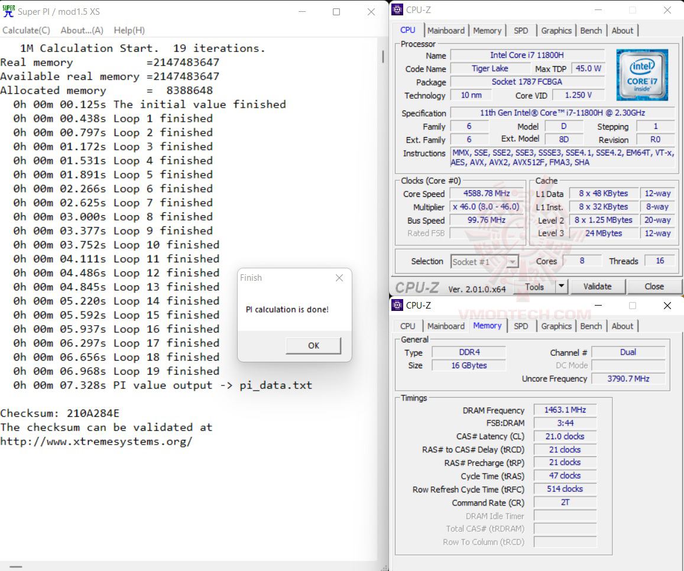Close the Finish dialog with its X icon

[x=339, y=277]
